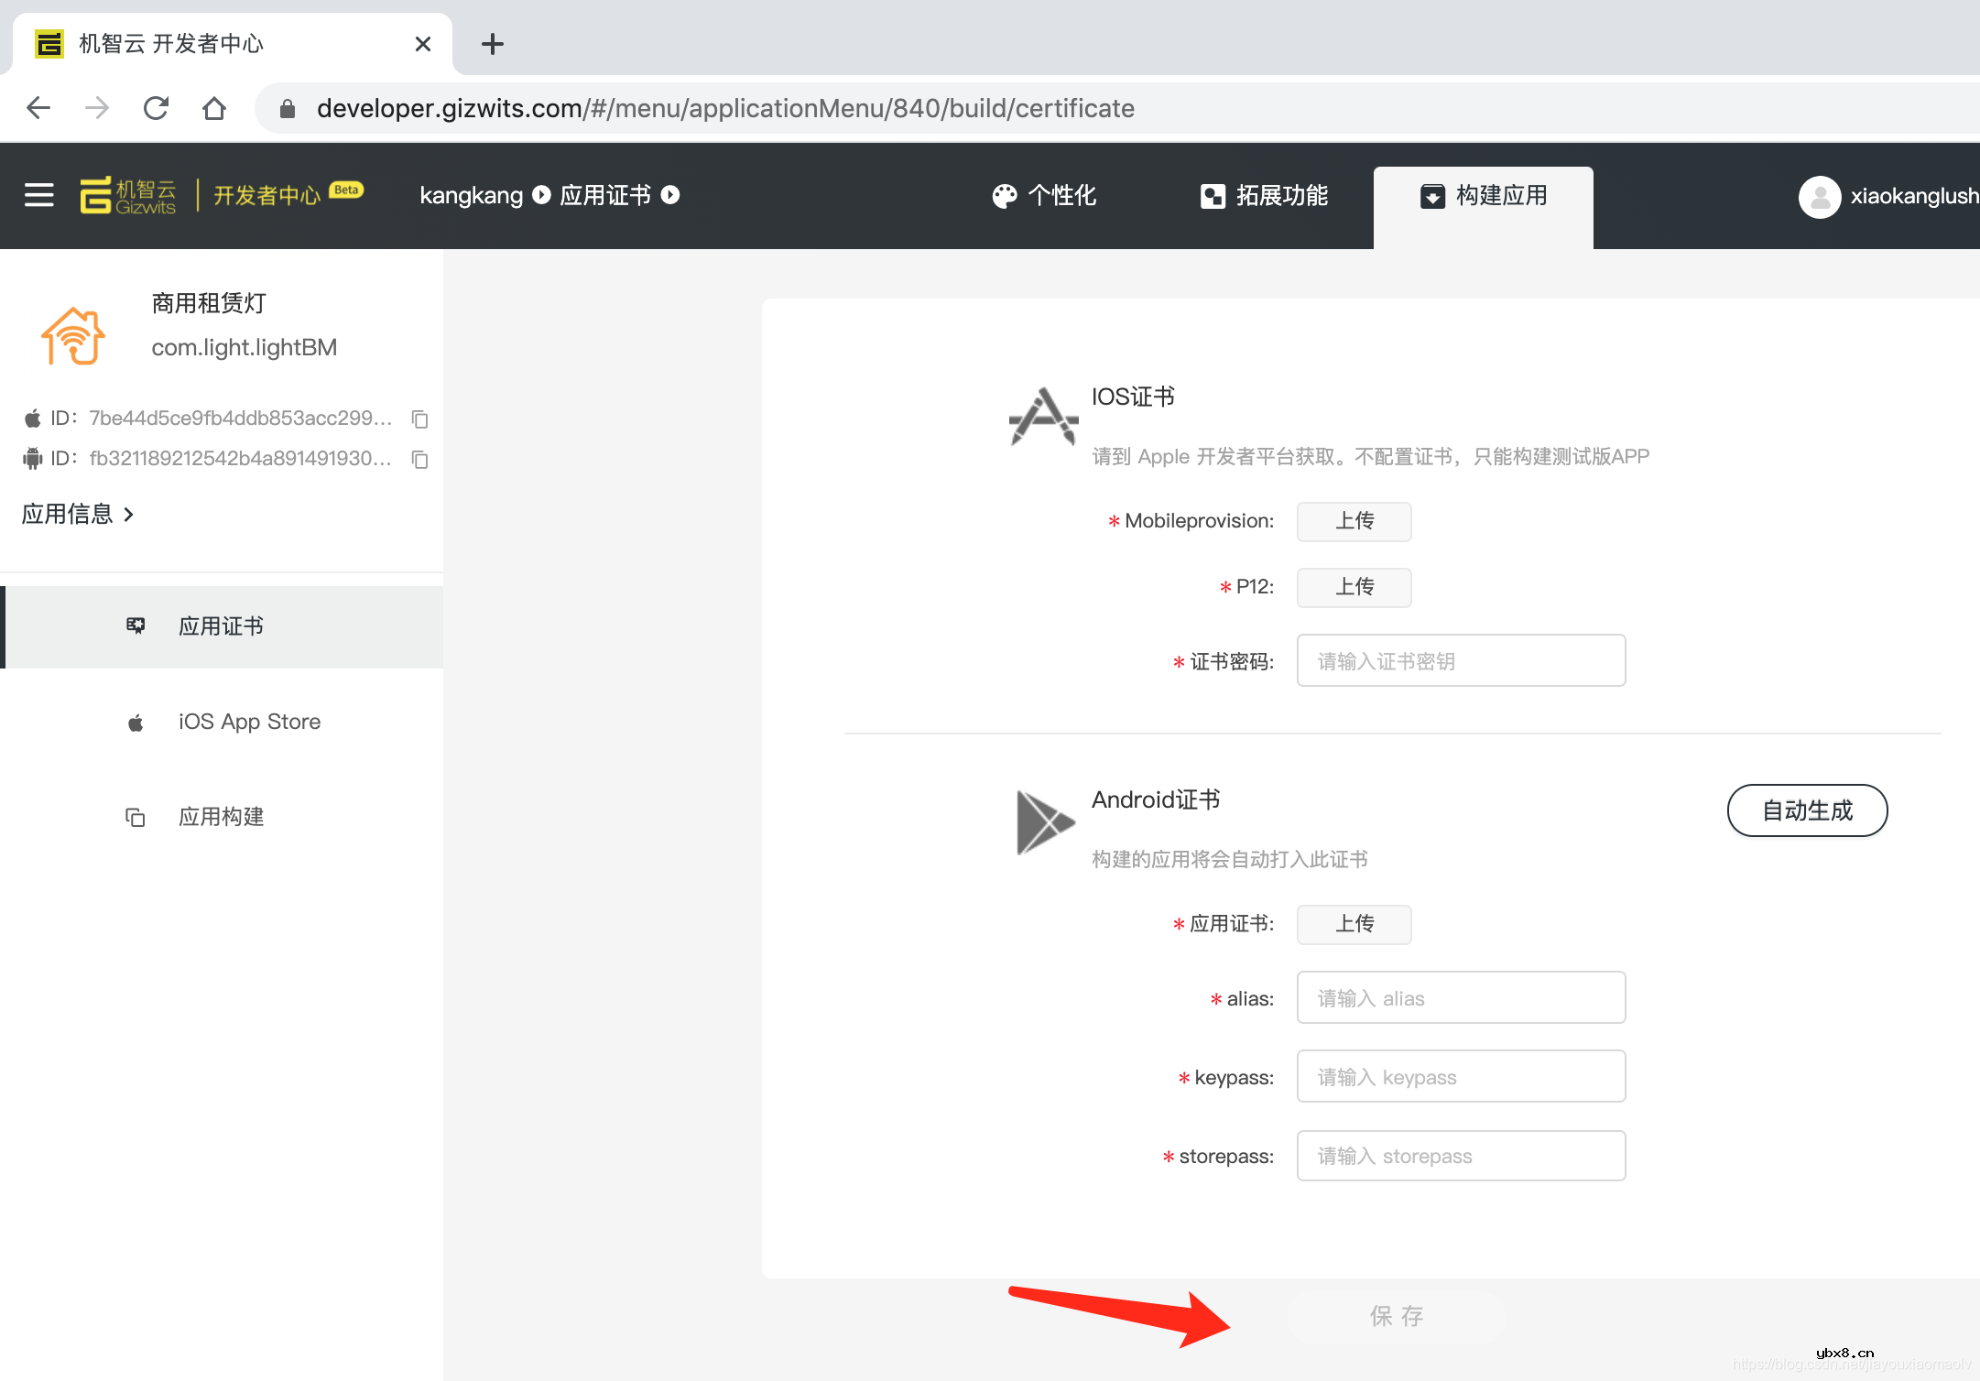The height and width of the screenshot is (1381, 1980).
Task: Copy the Android app ID
Action: [x=420, y=460]
